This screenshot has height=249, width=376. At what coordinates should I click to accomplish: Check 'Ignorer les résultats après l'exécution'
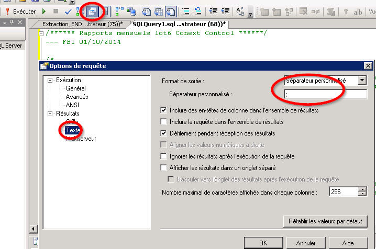[x=164, y=156]
